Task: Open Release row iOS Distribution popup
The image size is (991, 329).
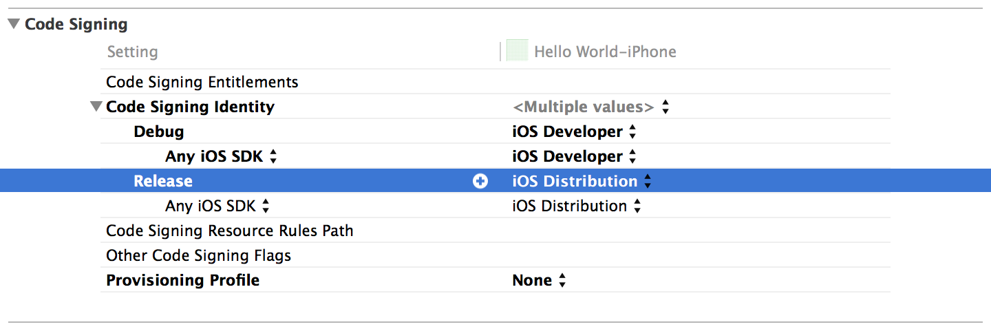Action: [582, 181]
